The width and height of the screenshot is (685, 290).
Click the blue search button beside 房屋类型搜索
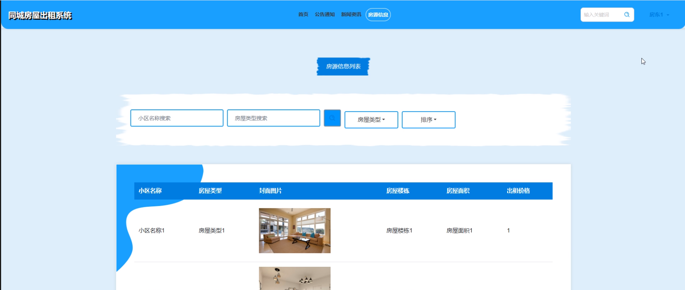(x=332, y=118)
